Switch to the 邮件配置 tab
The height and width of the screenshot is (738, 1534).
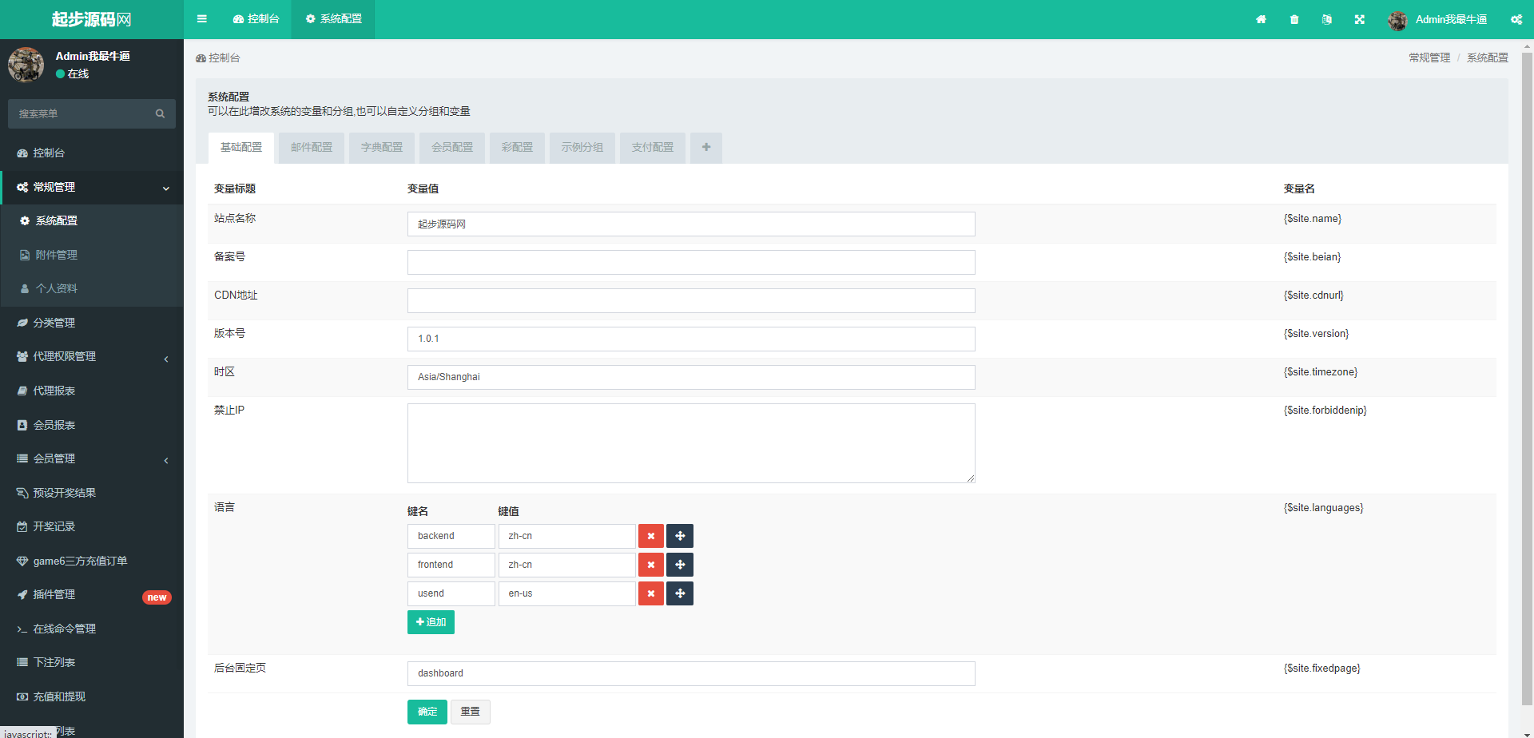pos(311,148)
